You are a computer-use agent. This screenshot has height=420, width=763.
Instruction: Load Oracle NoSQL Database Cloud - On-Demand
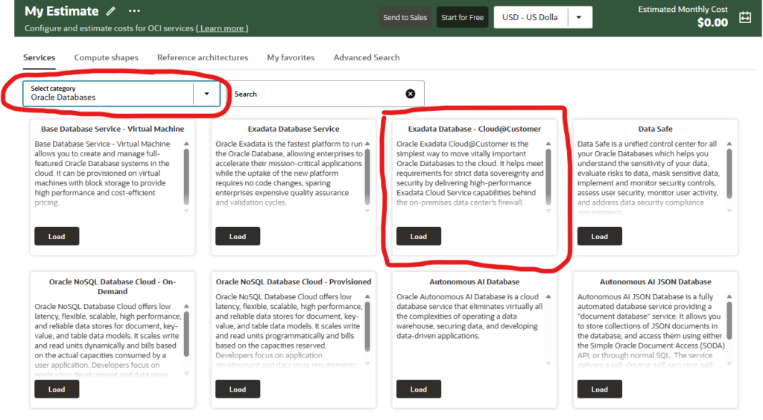pyautogui.click(x=57, y=389)
